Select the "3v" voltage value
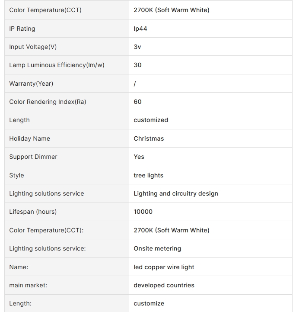Screen dimensions: 296x312 click(137, 47)
